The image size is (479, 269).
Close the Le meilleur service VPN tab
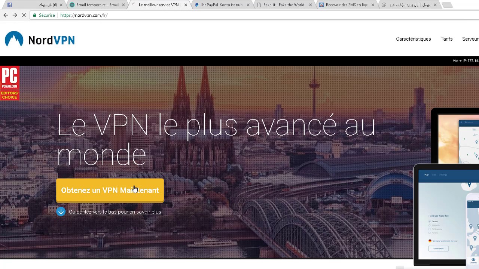[x=186, y=5]
